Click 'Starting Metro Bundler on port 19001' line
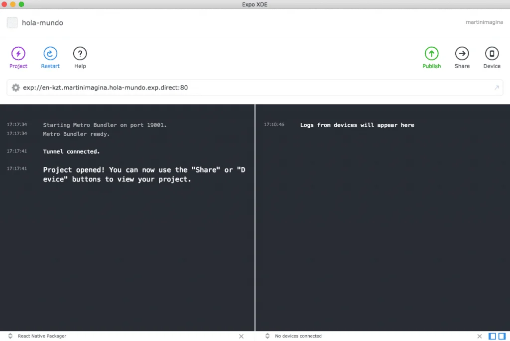 105,125
